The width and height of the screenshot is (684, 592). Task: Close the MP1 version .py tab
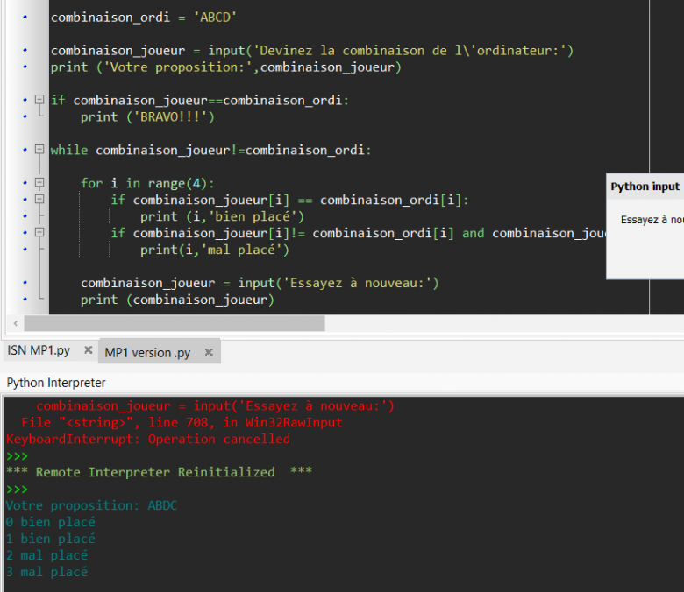coord(209,353)
